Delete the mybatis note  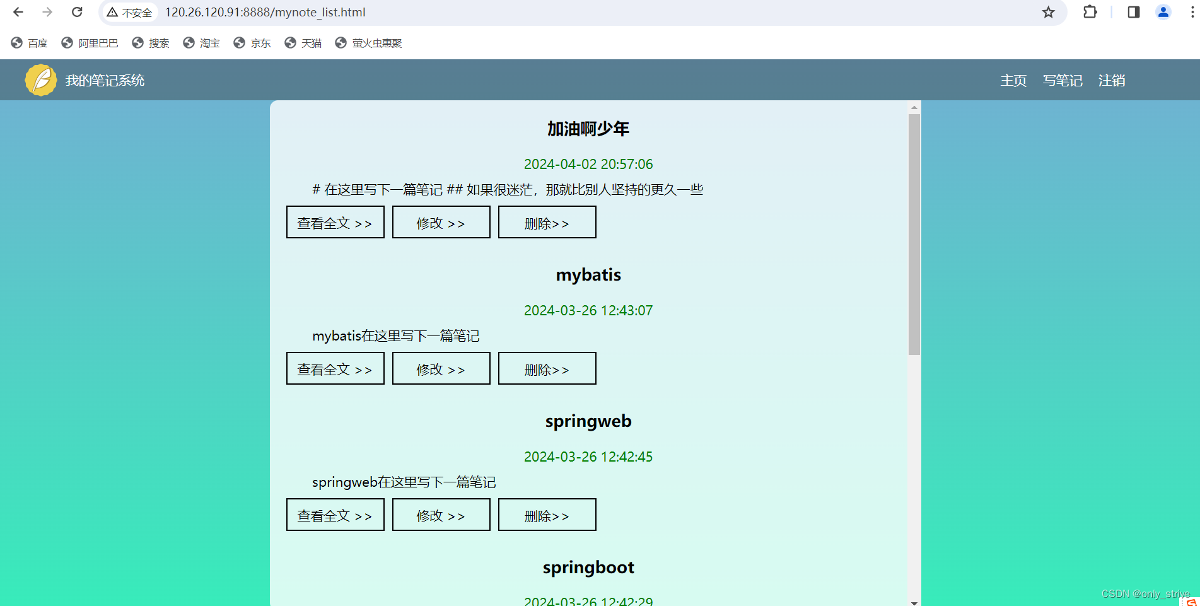[547, 368]
